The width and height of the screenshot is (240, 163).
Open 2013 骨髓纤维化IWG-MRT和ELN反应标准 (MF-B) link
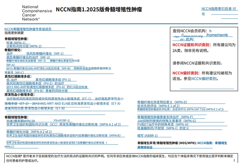point(38,69)
